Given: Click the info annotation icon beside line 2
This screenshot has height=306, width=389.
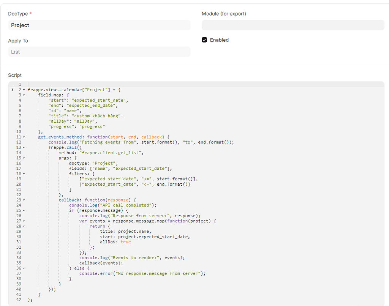Looking at the screenshot, I should pos(13,90).
